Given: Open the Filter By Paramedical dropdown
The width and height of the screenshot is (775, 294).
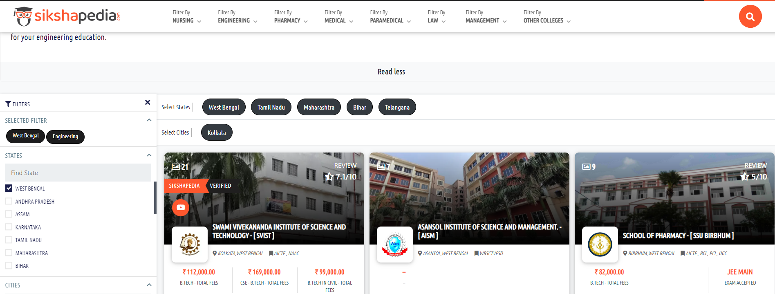Looking at the screenshot, I should click(390, 16).
